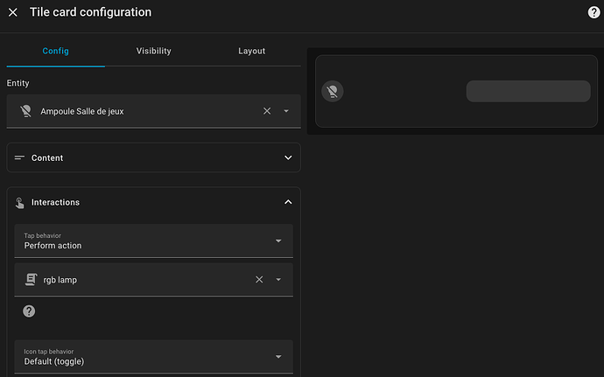604x377 pixels.
Task: Switch to the Config tab
Action: point(55,51)
